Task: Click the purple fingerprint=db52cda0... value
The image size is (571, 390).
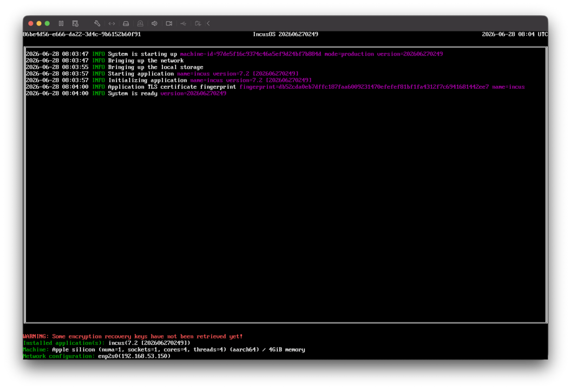Action: [364, 87]
